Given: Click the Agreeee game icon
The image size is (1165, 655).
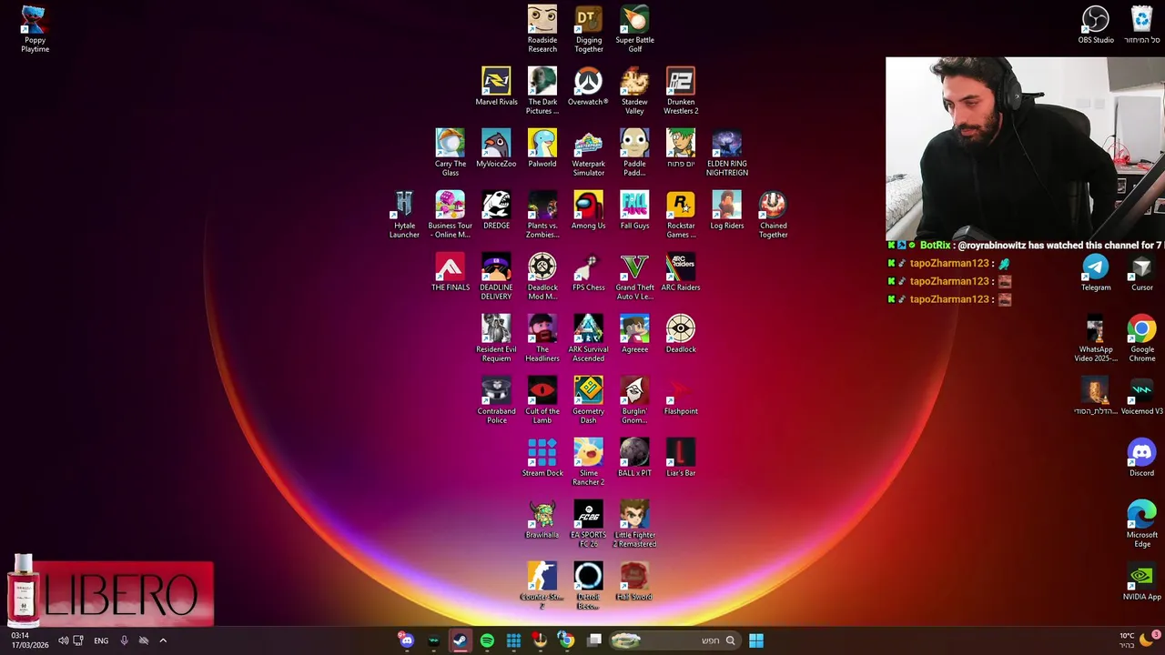Looking at the screenshot, I should coord(635,334).
